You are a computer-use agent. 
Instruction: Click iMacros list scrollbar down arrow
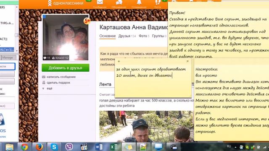(17, 51)
